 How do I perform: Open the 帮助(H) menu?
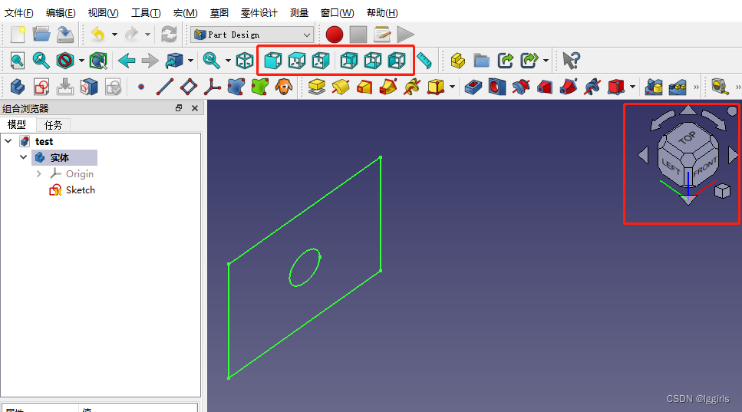coord(382,13)
